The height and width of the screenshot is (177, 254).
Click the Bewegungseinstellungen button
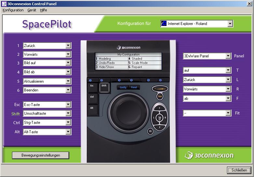click(41, 155)
